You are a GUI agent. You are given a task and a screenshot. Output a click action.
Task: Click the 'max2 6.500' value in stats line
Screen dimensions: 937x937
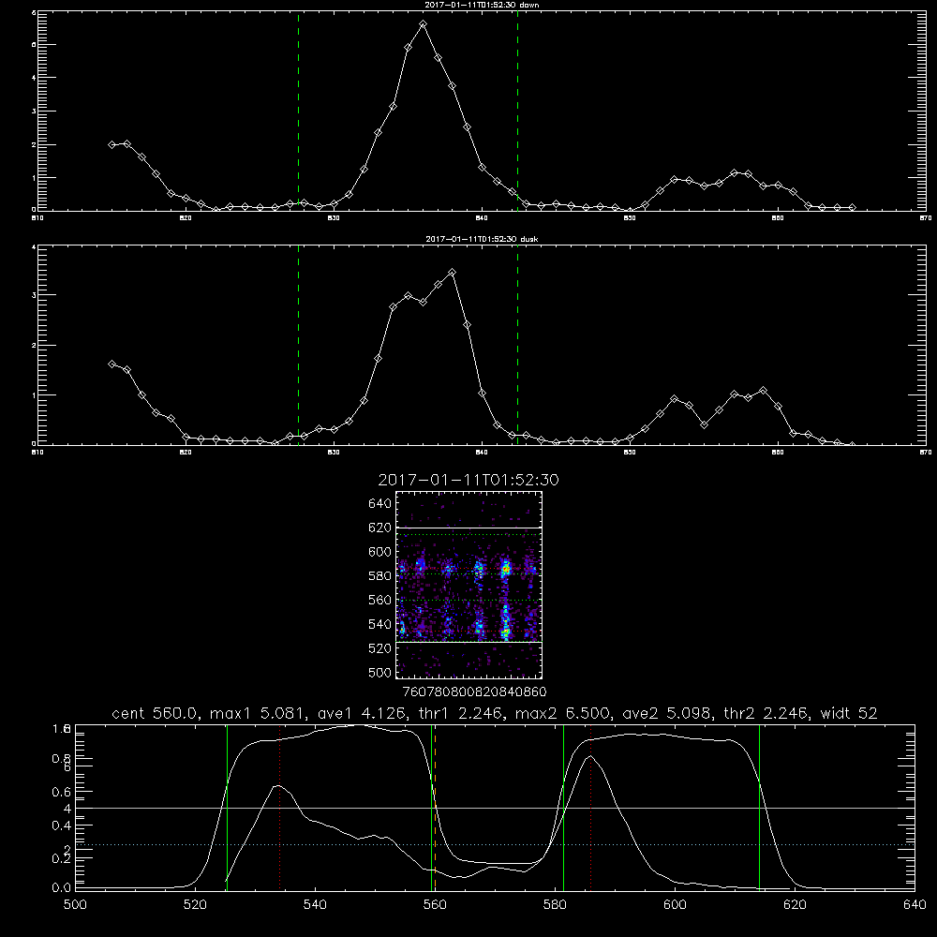click(562, 713)
